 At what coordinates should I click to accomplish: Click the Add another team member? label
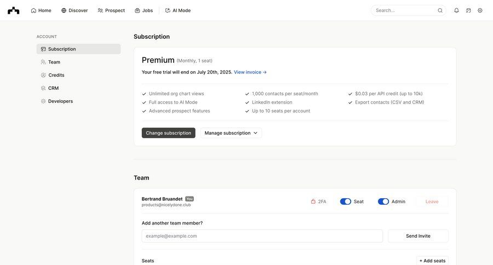tap(173, 223)
